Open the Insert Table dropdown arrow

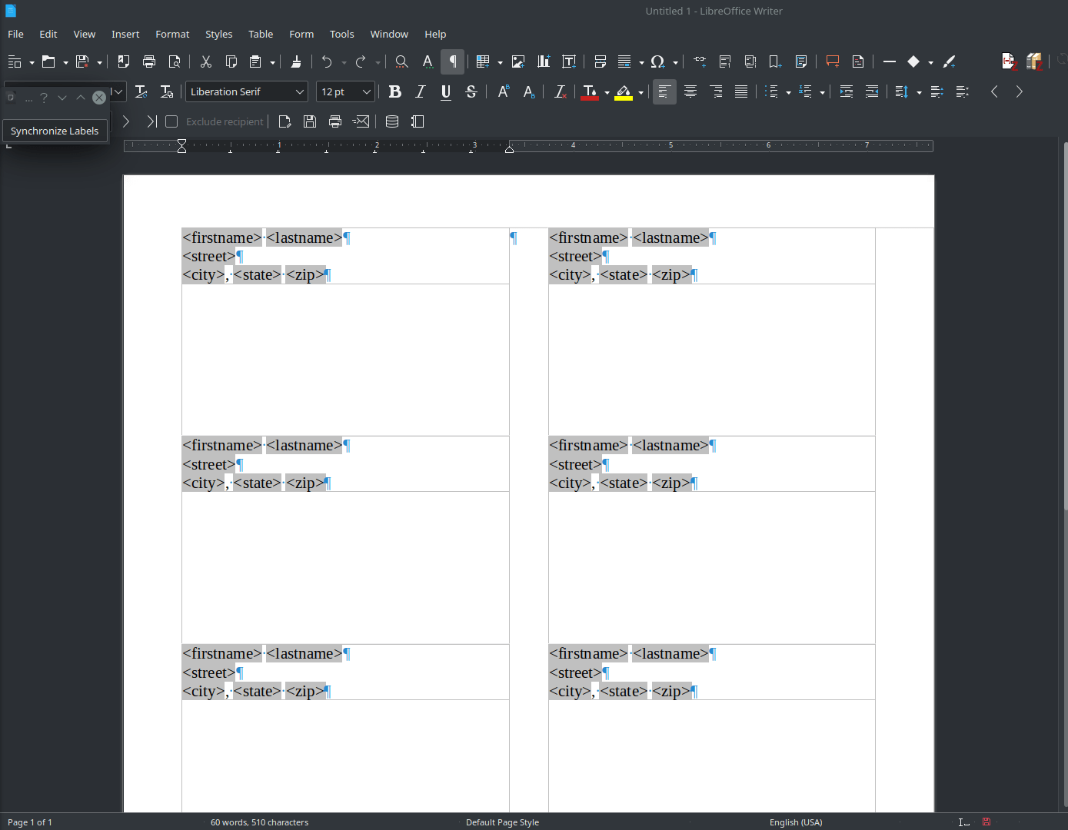[500, 62]
